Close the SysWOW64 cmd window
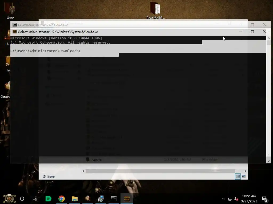This screenshot has width=273, height=204. tap(265, 25)
